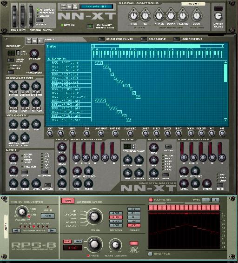Select the 4 OCT octave range button
The height and width of the screenshot is (263, 238).
click(x=116, y=213)
